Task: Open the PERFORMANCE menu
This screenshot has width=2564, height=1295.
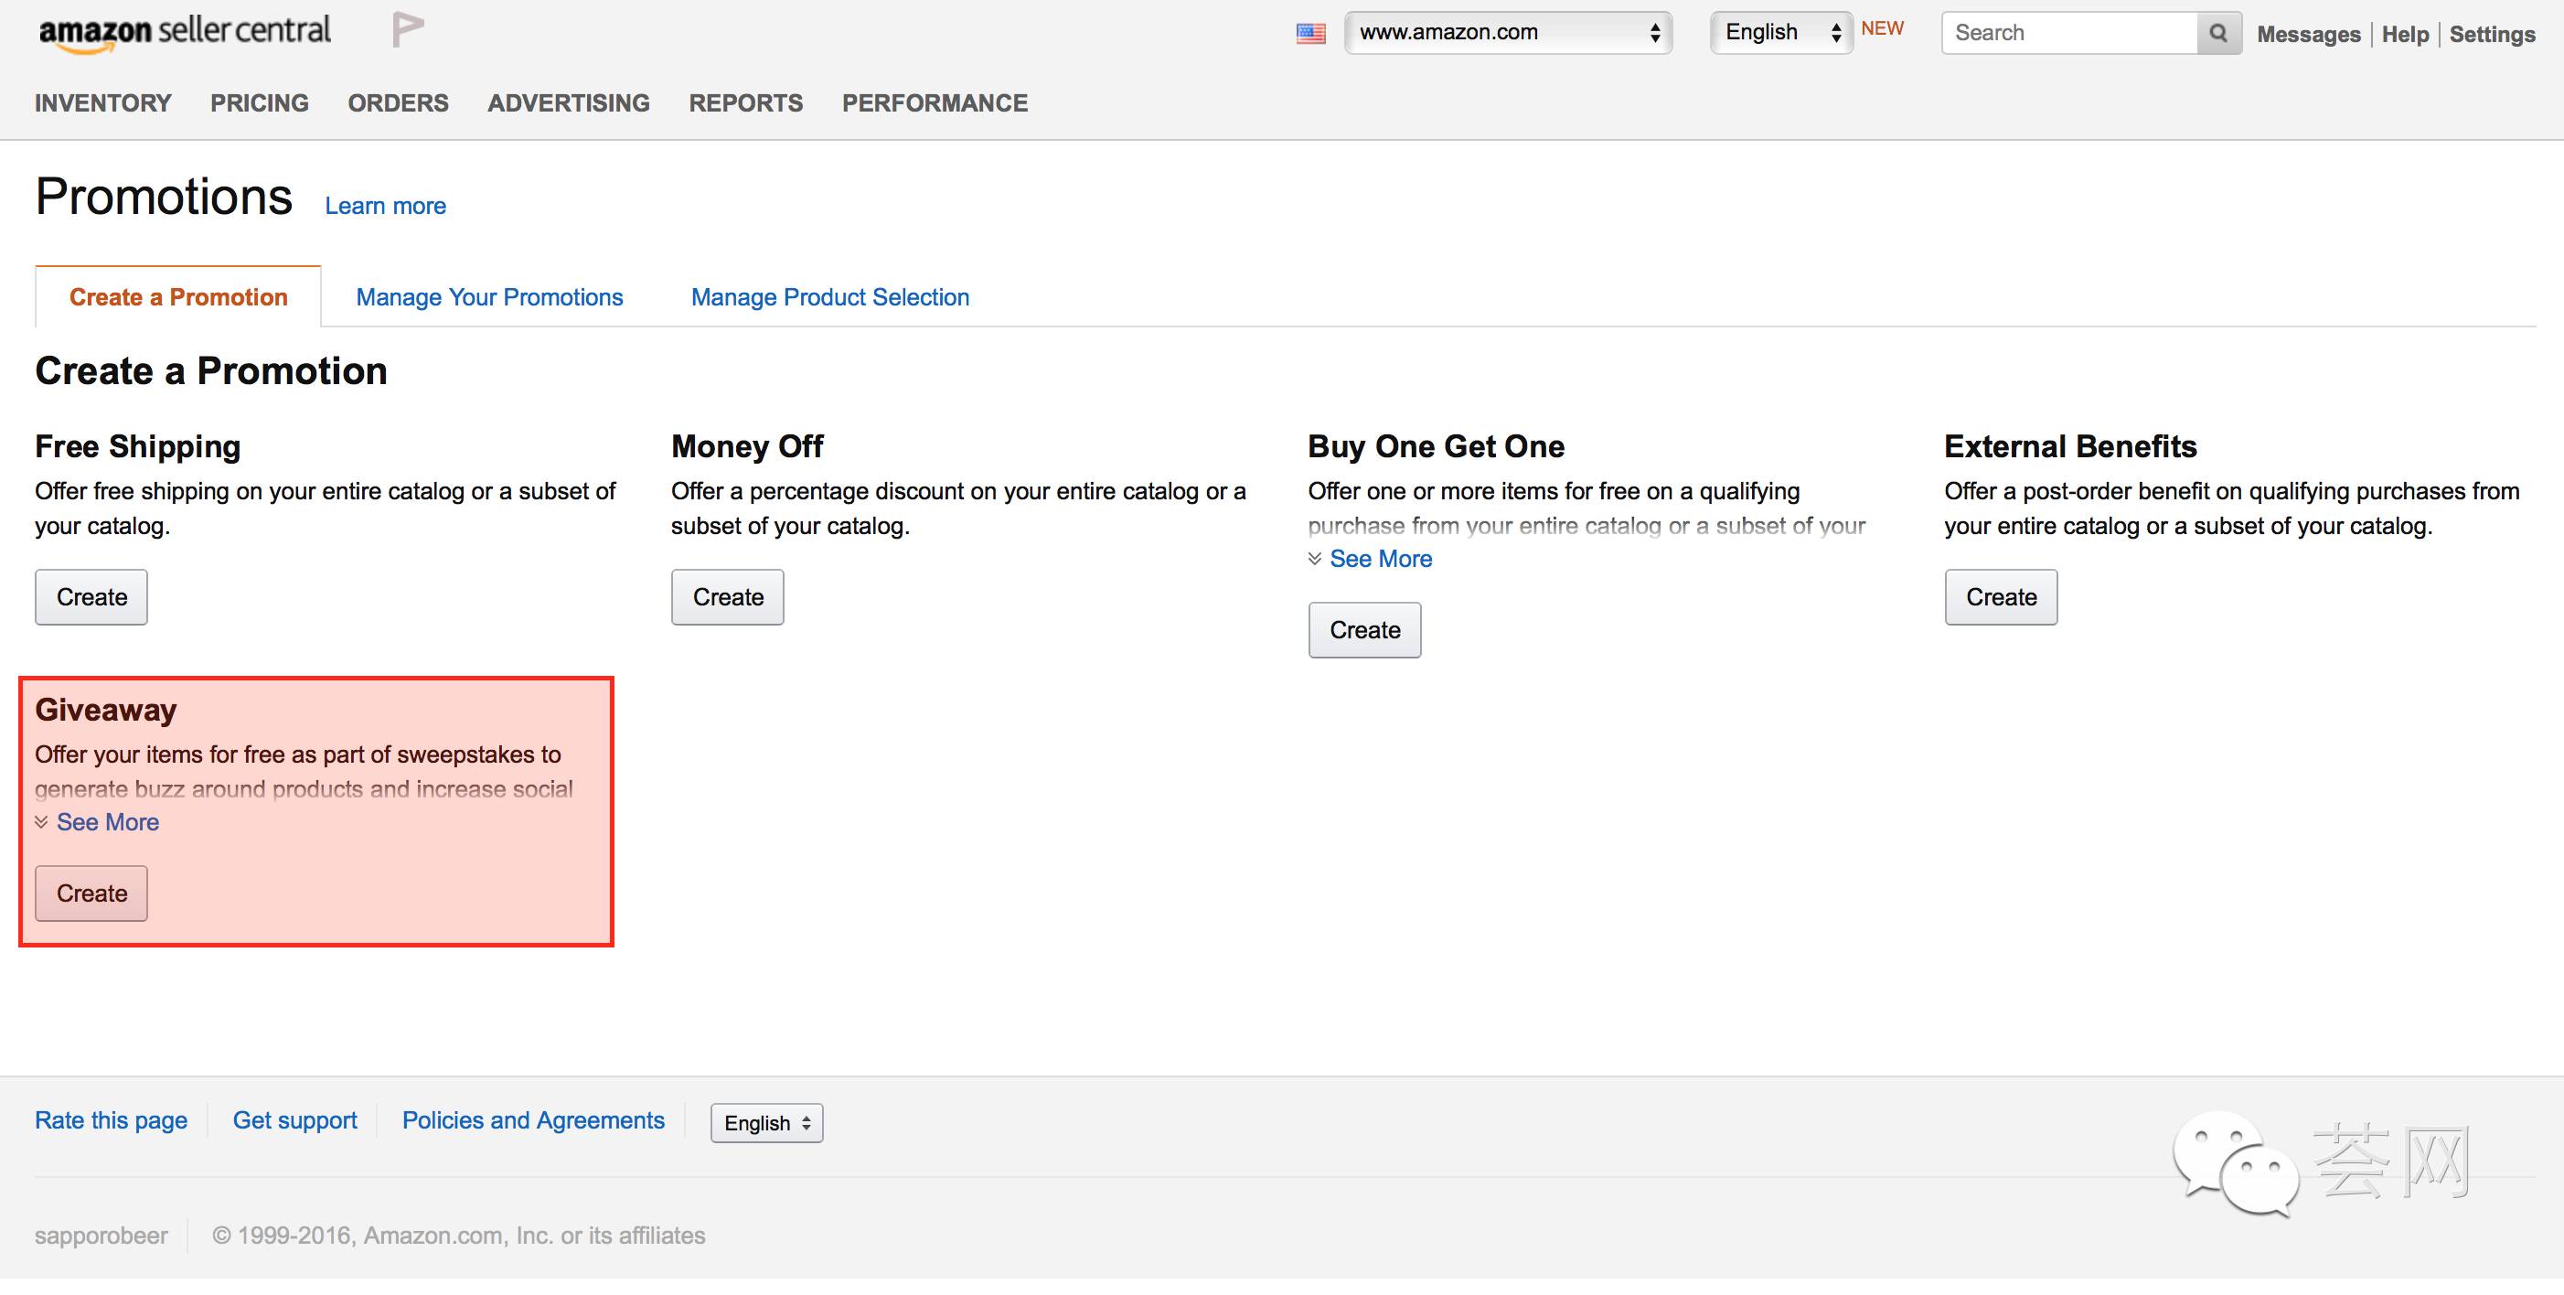Action: pyautogui.click(x=935, y=102)
